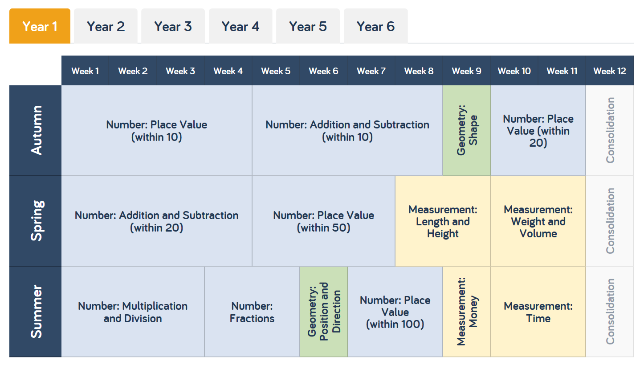Open Geometry: Position and Direction block
The height and width of the screenshot is (368, 640).
tap(323, 312)
